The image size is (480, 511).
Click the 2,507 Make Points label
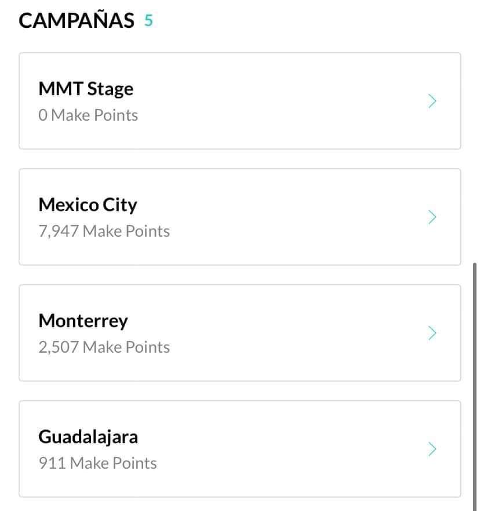tap(104, 347)
